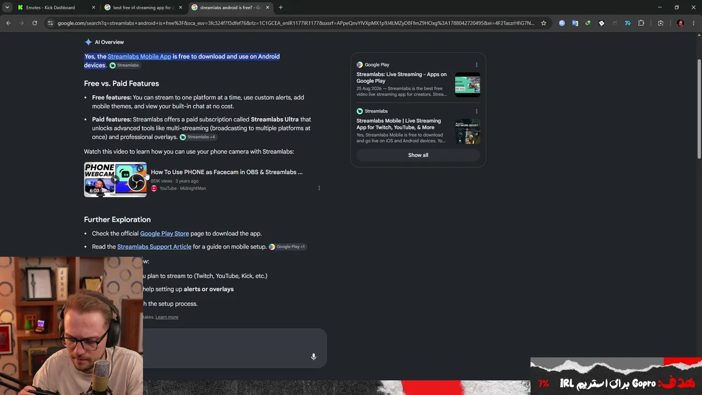Viewport: 702px width, 395px height.
Task: Click the '851K views · 3 years ago' text
Action: tap(174, 181)
